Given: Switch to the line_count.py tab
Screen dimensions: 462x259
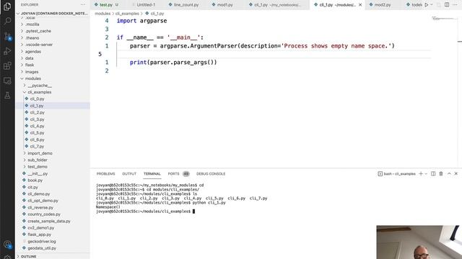Looking at the screenshot, I should point(186,5).
